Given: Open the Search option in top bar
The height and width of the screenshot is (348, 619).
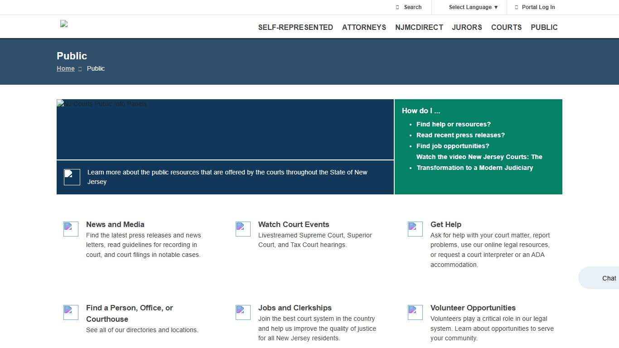Looking at the screenshot, I should click(x=409, y=7).
